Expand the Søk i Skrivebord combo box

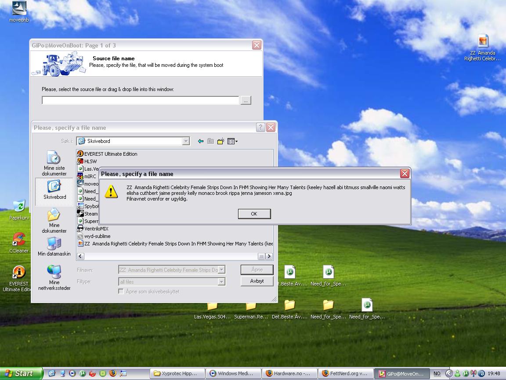[185, 141]
